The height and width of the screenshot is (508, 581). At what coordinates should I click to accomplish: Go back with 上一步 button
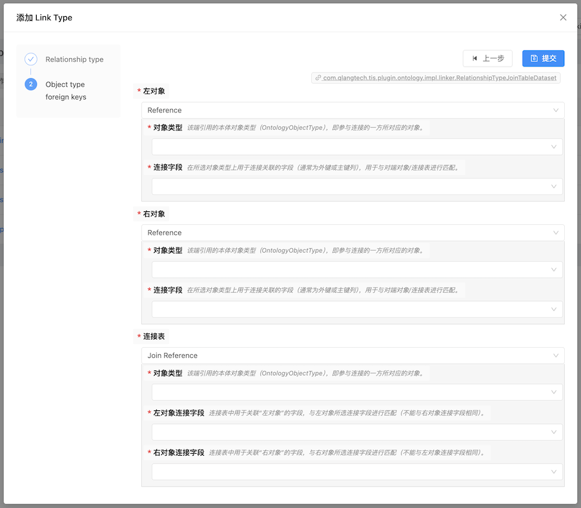tap(487, 58)
